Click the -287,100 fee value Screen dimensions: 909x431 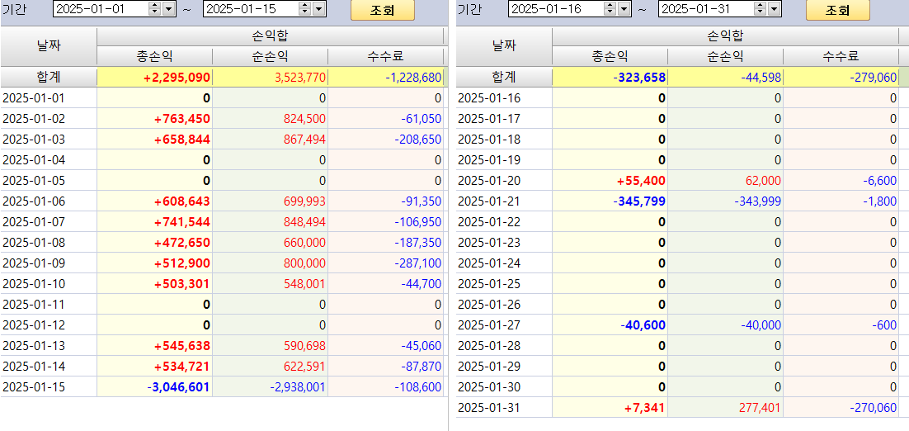coord(417,263)
